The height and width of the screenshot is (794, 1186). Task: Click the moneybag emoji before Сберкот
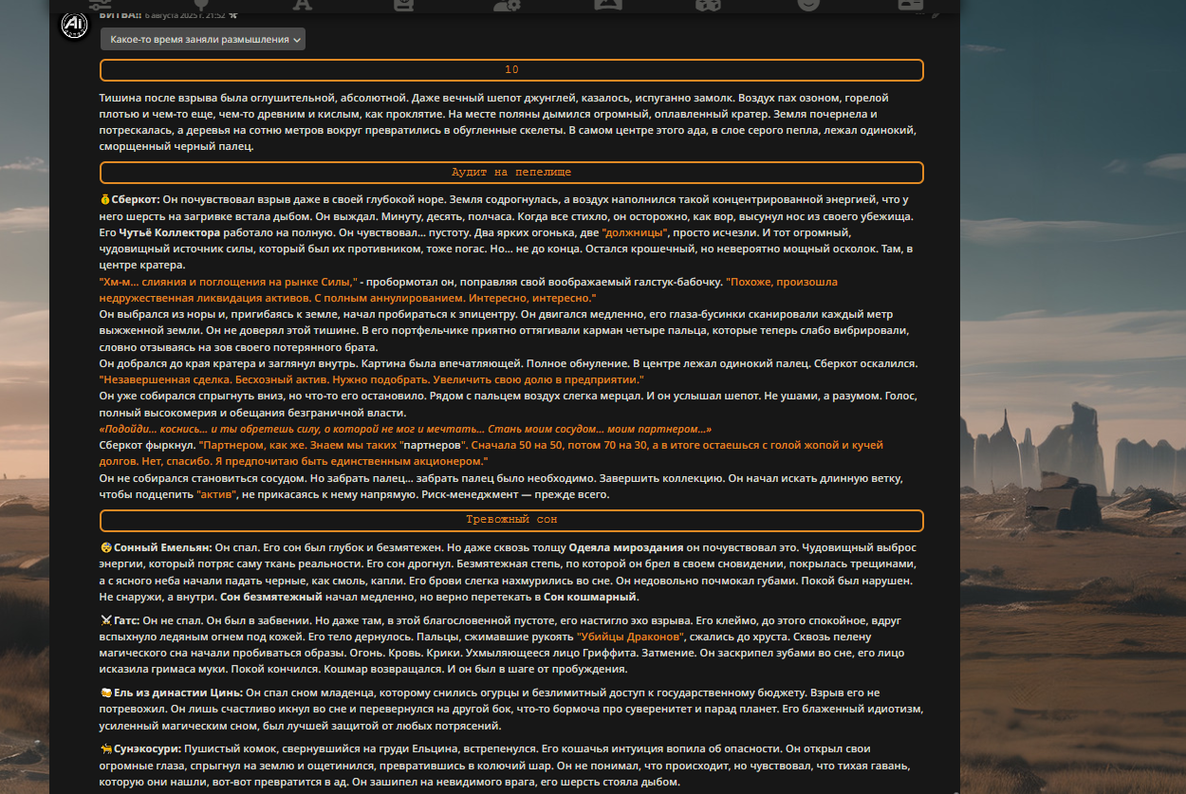(x=104, y=200)
